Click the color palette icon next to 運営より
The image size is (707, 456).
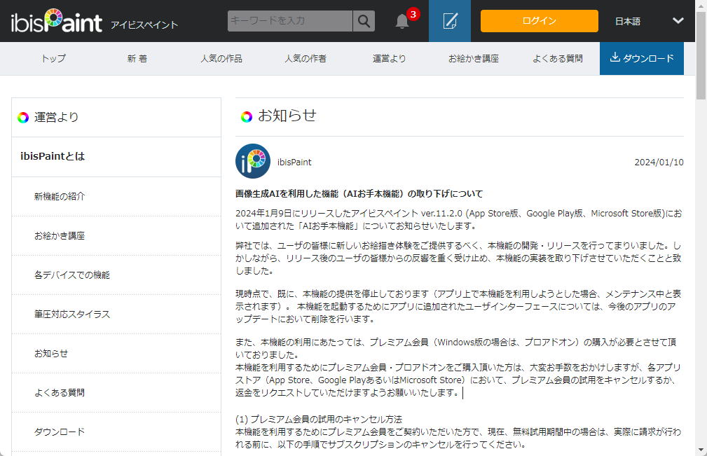click(x=23, y=117)
